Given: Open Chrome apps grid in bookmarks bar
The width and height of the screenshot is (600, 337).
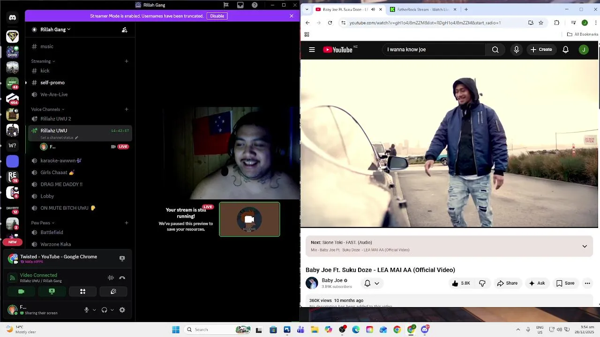Looking at the screenshot, I should pyautogui.click(x=307, y=35).
